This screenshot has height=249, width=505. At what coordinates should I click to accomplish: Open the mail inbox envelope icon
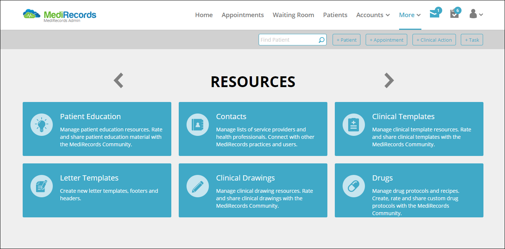coord(434,14)
